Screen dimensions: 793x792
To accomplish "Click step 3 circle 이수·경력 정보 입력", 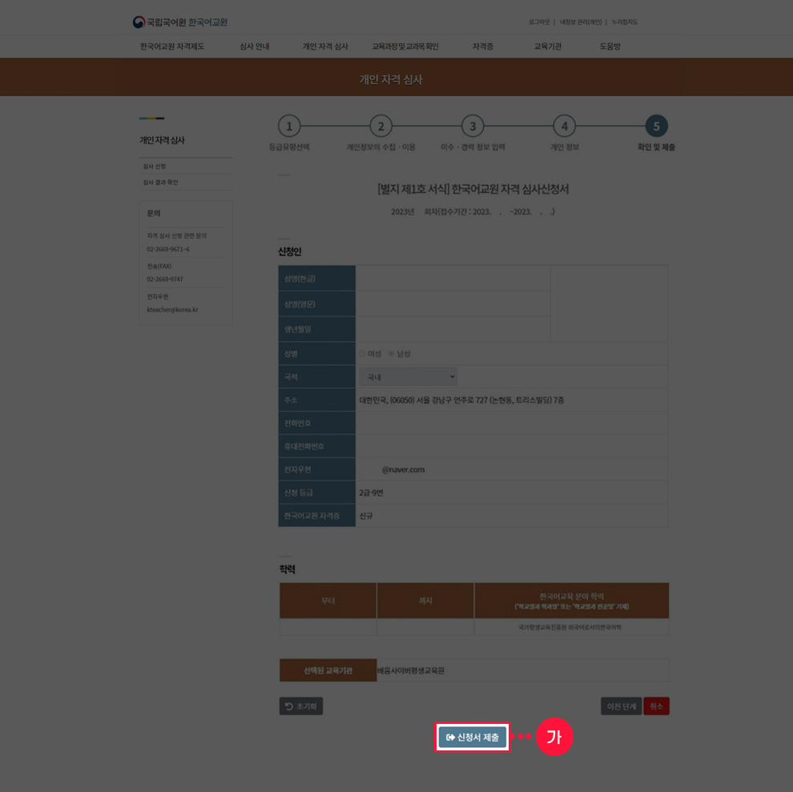I will [x=473, y=127].
